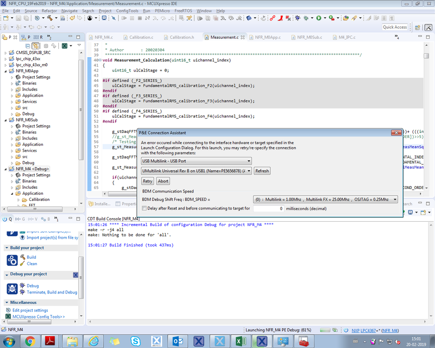Collapse the Build your project section

(7, 248)
